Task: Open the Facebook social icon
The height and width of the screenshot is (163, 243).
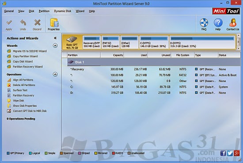Action: tap(223, 153)
